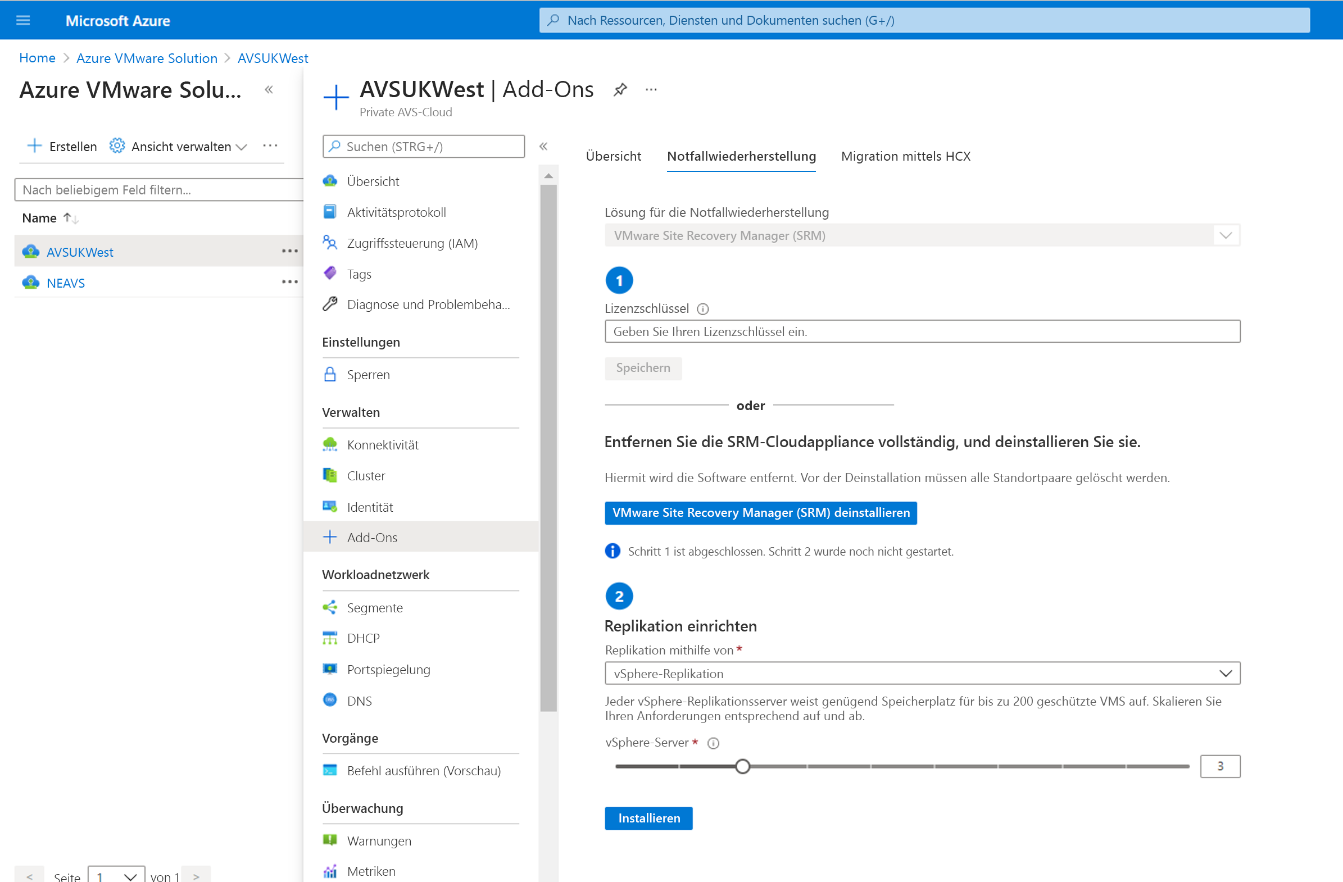The width and height of the screenshot is (1343, 882).
Task: Open the page number dropdown
Action: click(x=116, y=875)
